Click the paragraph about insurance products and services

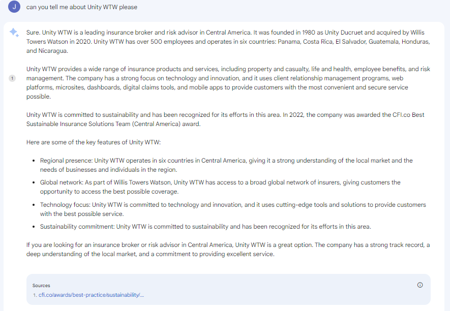228,83
